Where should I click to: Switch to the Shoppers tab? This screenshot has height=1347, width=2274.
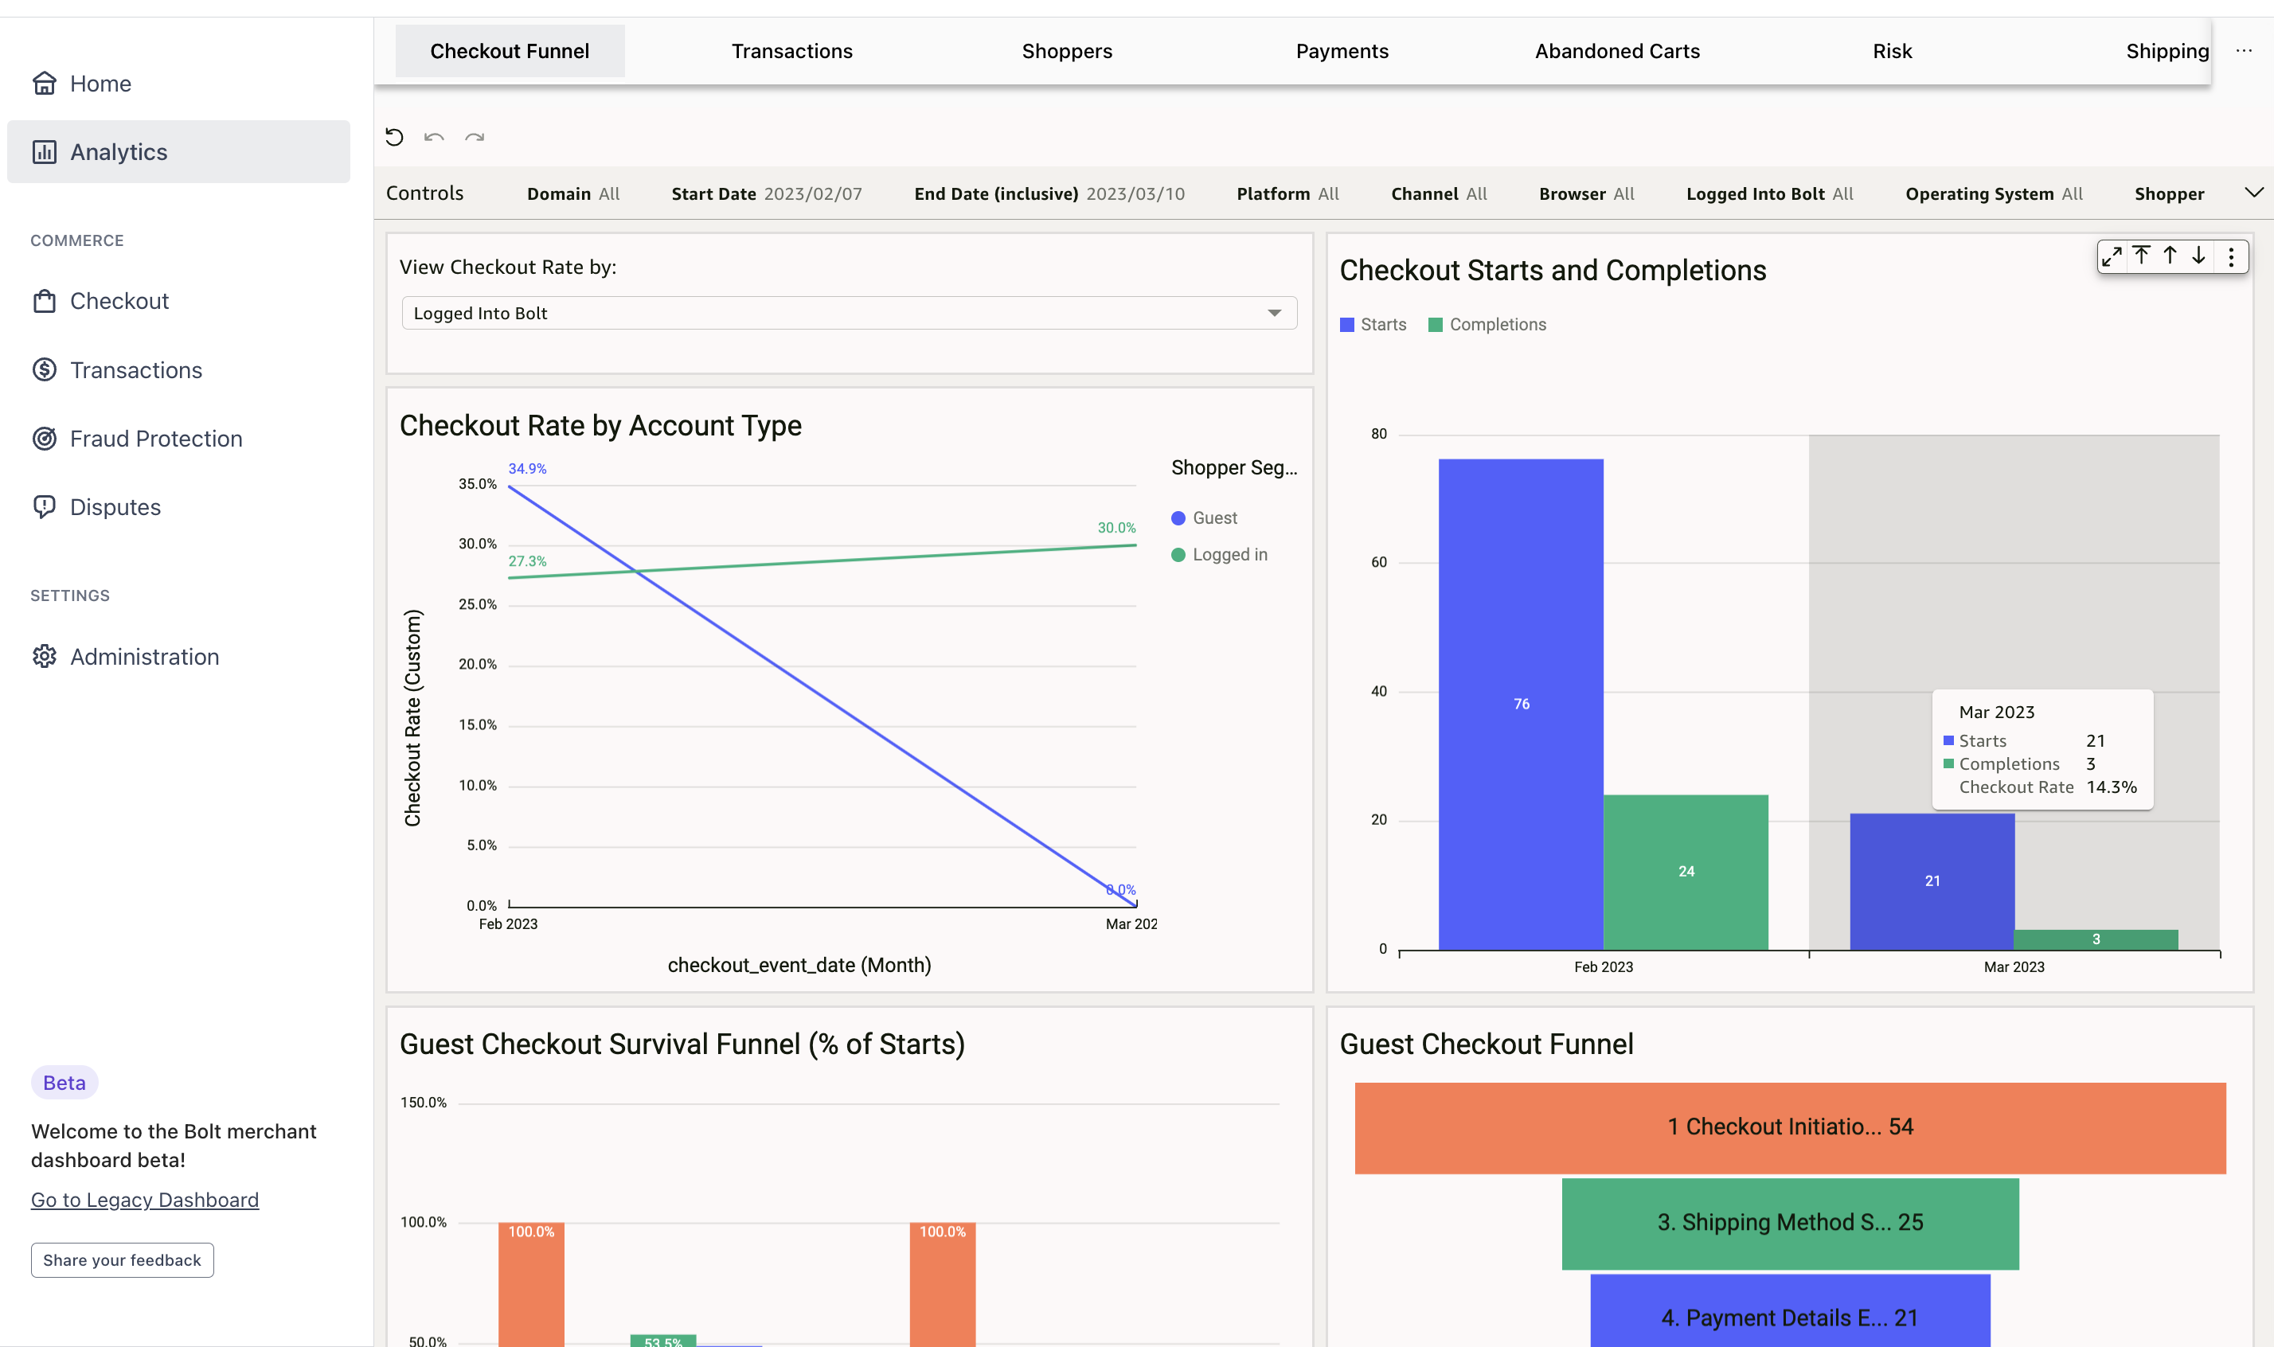[x=1068, y=51]
